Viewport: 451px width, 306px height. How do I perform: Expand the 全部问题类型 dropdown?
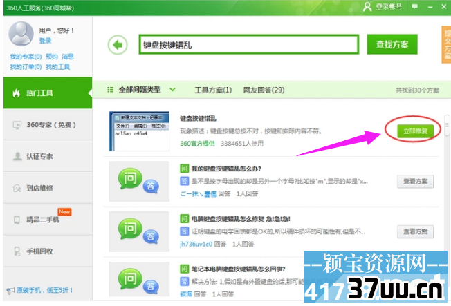point(172,90)
